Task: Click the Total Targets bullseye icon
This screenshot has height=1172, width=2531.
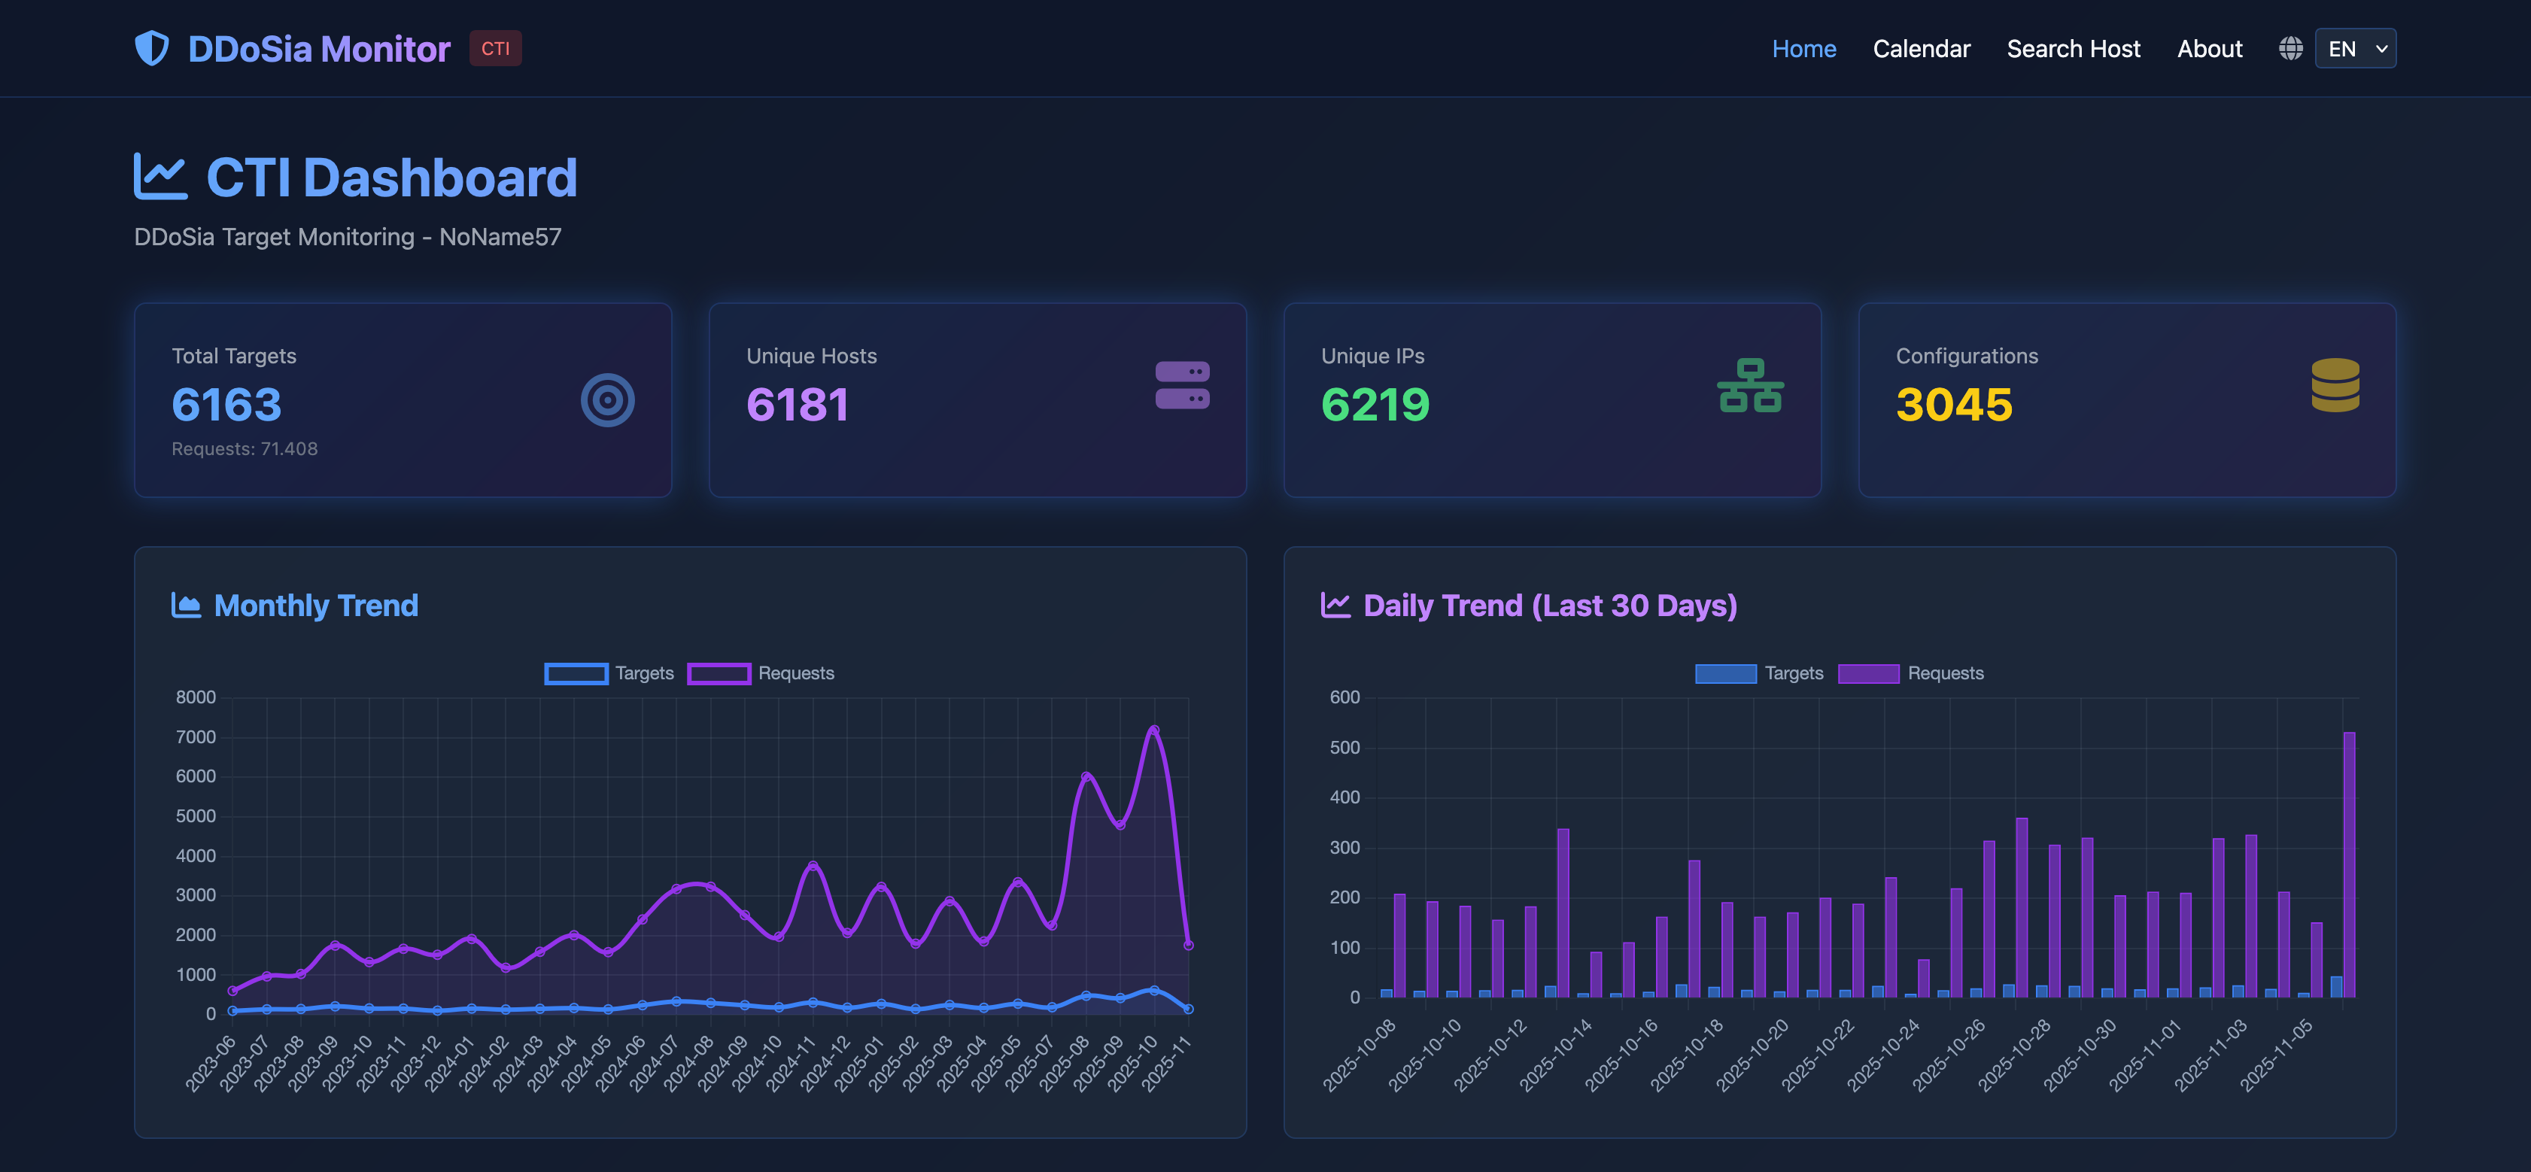Action: click(x=607, y=401)
